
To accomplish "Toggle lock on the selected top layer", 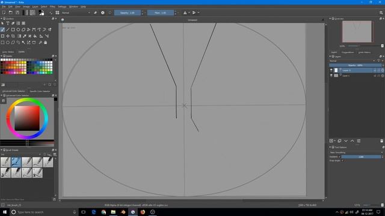I will click(x=375, y=70).
